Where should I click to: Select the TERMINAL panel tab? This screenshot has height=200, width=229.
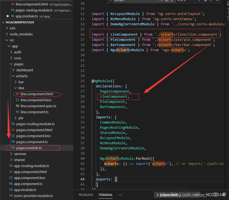[x=106, y=195]
